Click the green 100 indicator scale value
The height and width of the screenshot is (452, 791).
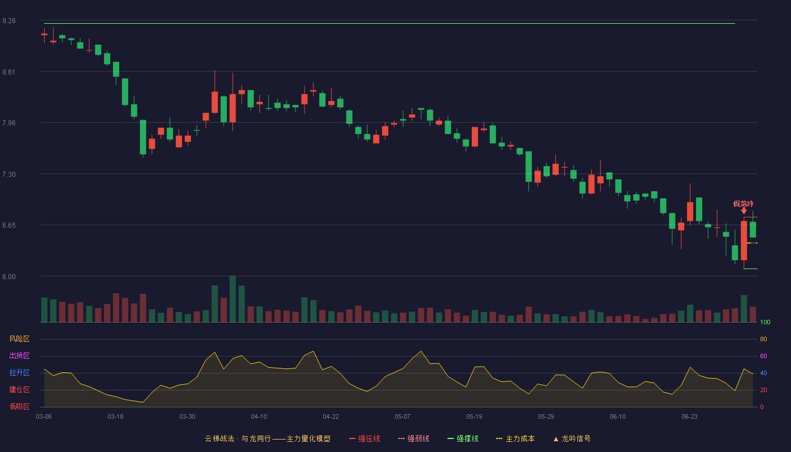[765, 323]
